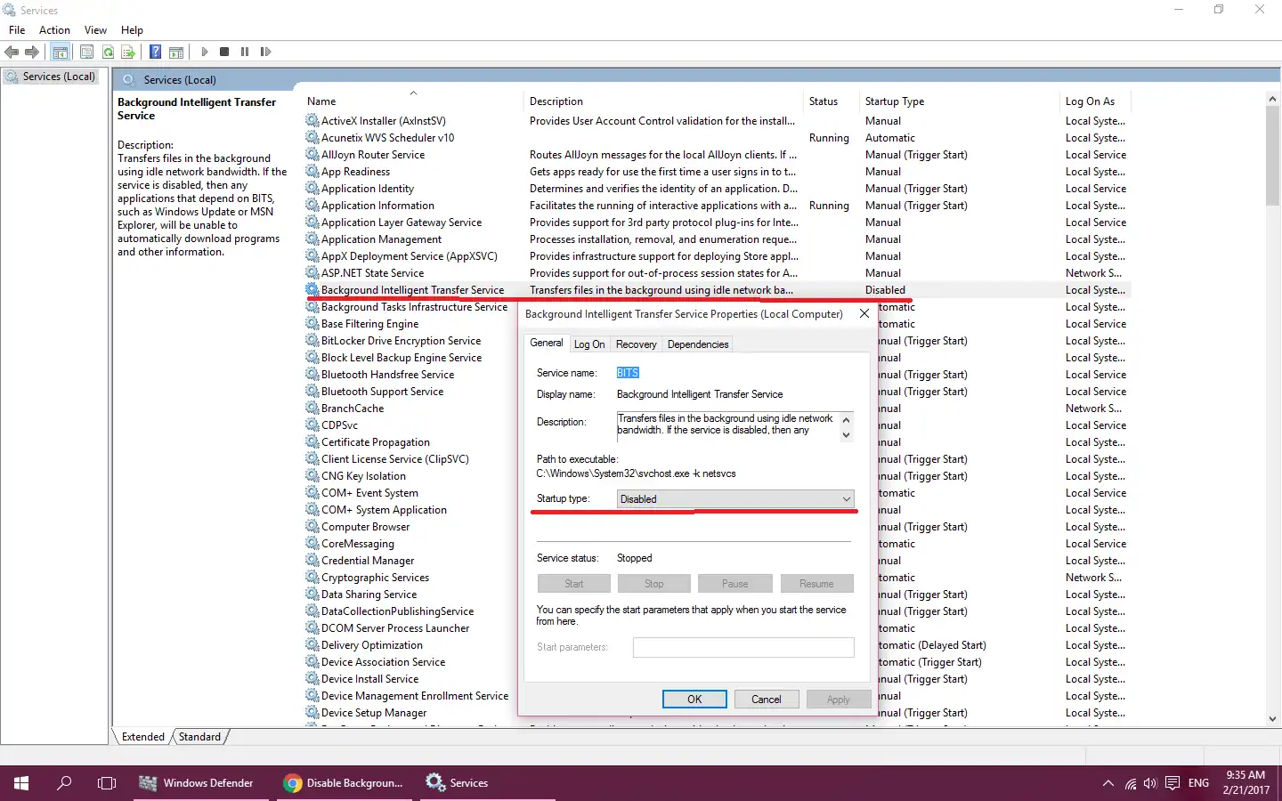Expand hidden icons in the system tray
The height and width of the screenshot is (801, 1282).
(x=1108, y=783)
